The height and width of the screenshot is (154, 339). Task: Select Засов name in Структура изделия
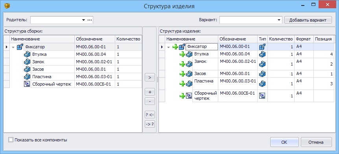(200, 73)
